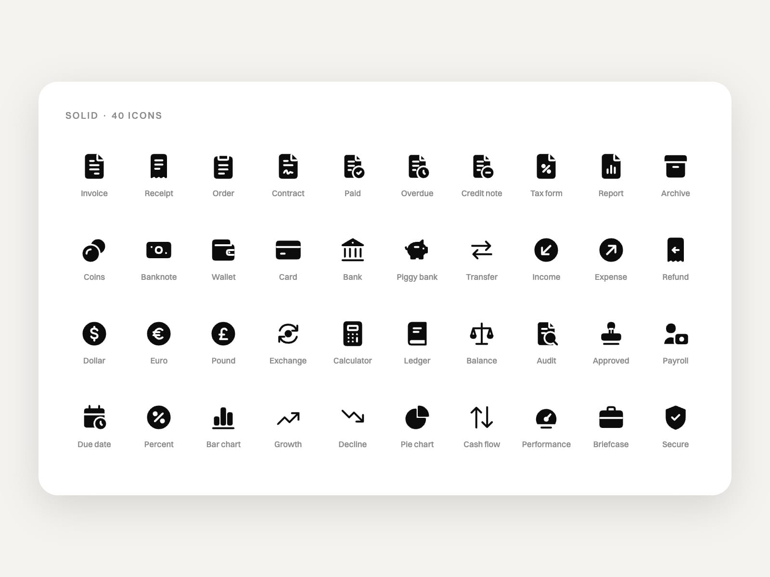
Task: Click the Overdue clock document icon
Action: [x=418, y=166]
